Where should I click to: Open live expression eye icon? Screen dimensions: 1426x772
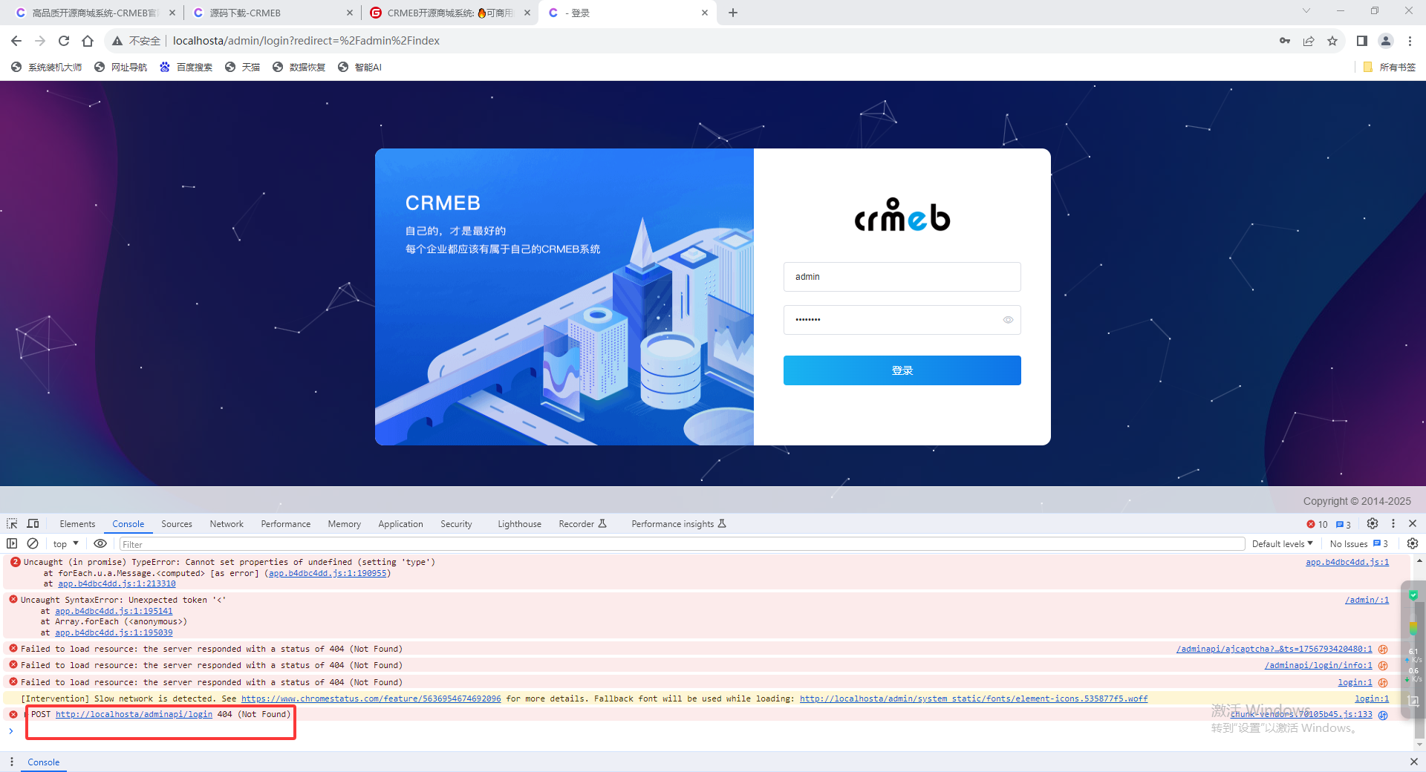pyautogui.click(x=100, y=543)
